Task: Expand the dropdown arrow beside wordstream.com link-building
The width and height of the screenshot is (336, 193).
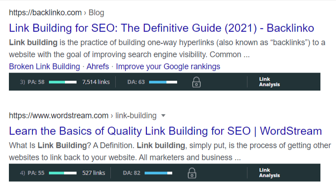Action: click(x=163, y=116)
